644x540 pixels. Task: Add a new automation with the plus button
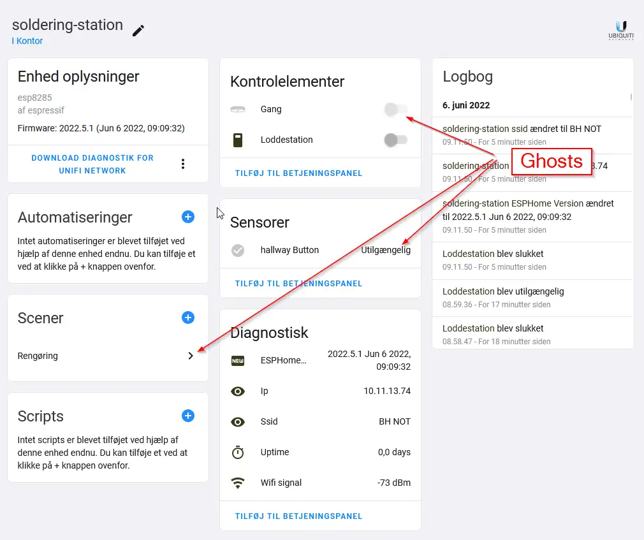pyautogui.click(x=187, y=217)
